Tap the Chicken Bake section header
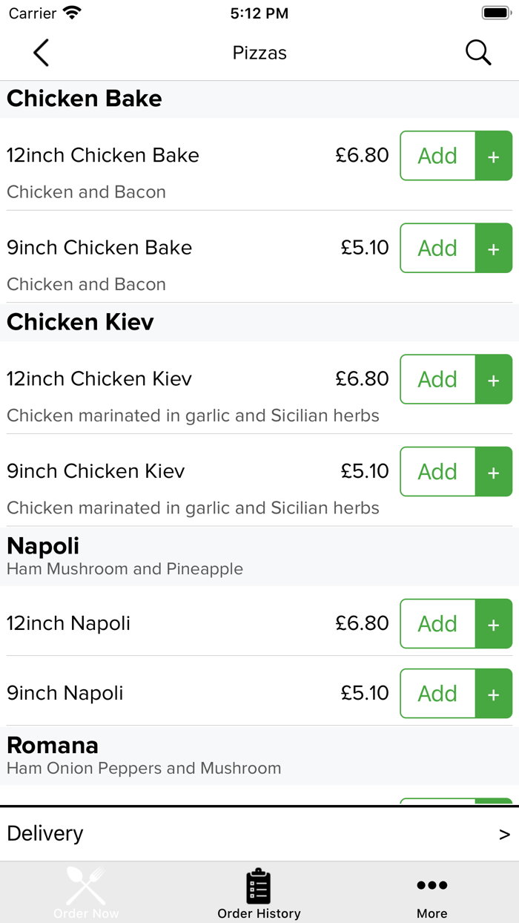The image size is (519, 923). click(85, 99)
